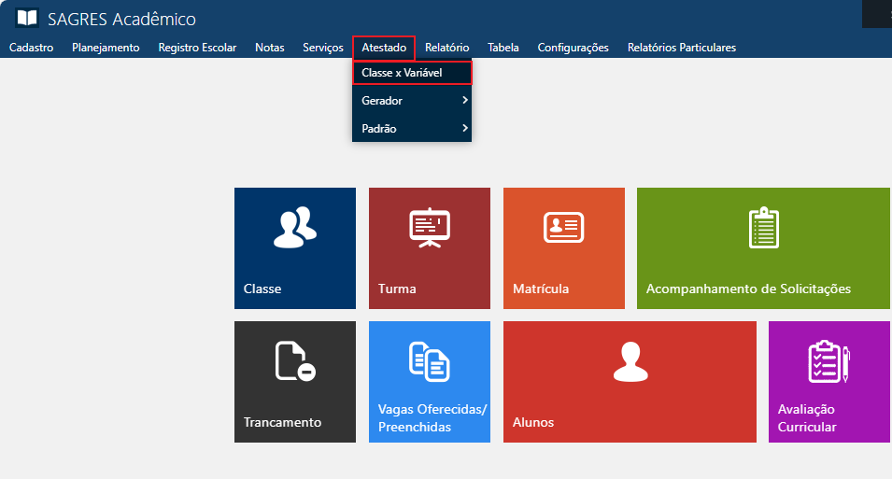The image size is (892, 479).
Task: Open the Registro Escolar menu
Action: tap(197, 48)
